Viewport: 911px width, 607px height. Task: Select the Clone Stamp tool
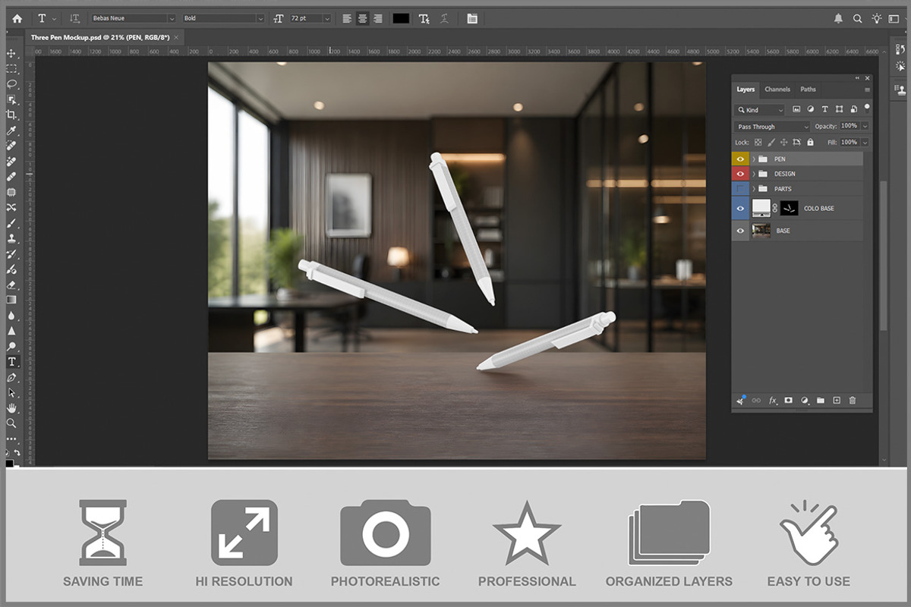[11, 239]
